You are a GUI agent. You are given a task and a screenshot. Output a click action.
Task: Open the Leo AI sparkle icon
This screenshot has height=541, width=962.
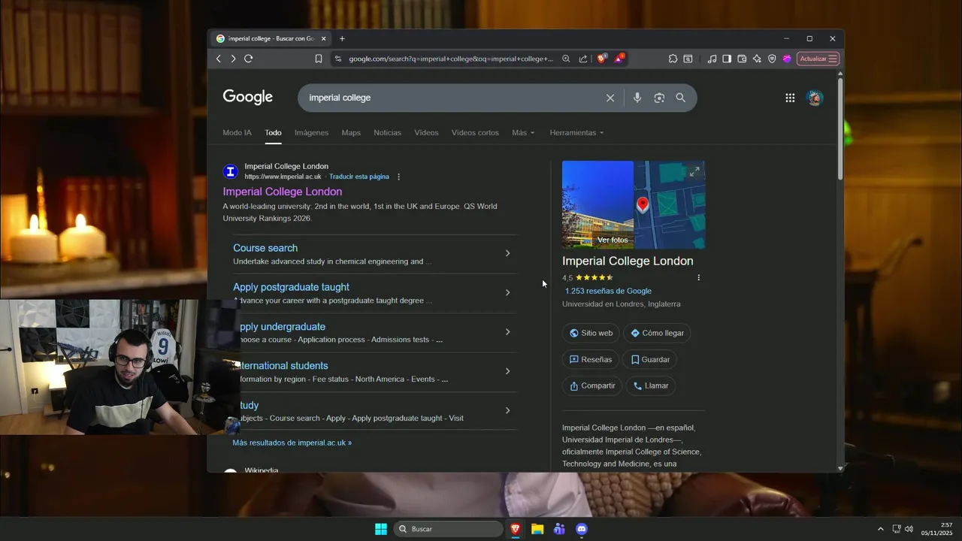(757, 59)
